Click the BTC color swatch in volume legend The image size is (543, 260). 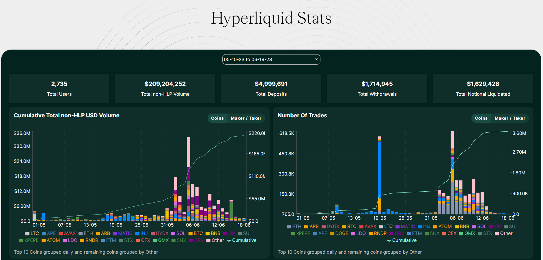(x=190, y=233)
